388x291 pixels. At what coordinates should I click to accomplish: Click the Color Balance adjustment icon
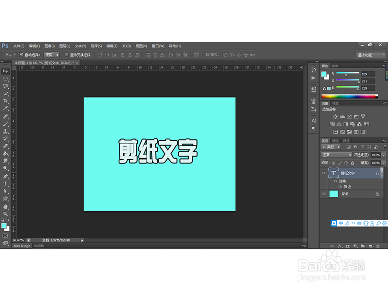[x=339, y=124]
